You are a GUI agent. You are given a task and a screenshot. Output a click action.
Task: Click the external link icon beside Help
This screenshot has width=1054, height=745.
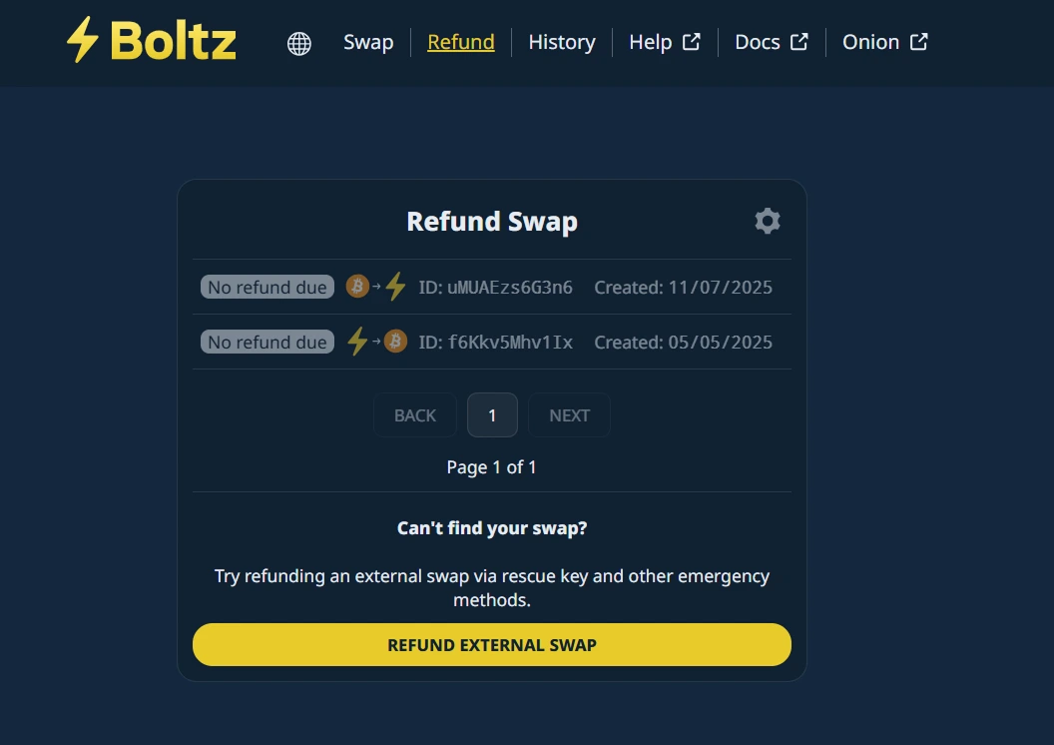(x=692, y=42)
